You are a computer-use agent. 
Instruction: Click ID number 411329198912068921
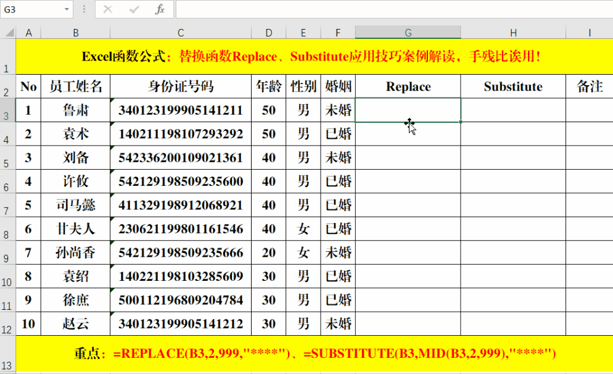(181, 206)
